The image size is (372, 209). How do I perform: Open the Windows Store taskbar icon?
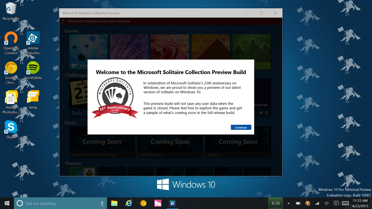point(158,203)
